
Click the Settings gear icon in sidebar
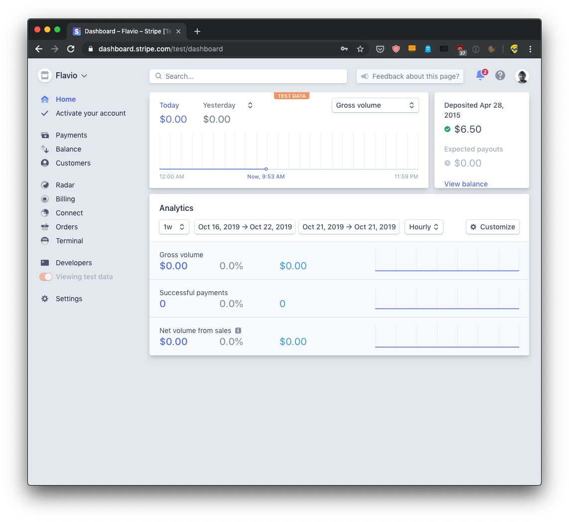45,299
